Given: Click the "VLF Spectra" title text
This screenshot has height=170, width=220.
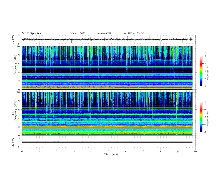Looking at the screenshot, I should [31, 33].
